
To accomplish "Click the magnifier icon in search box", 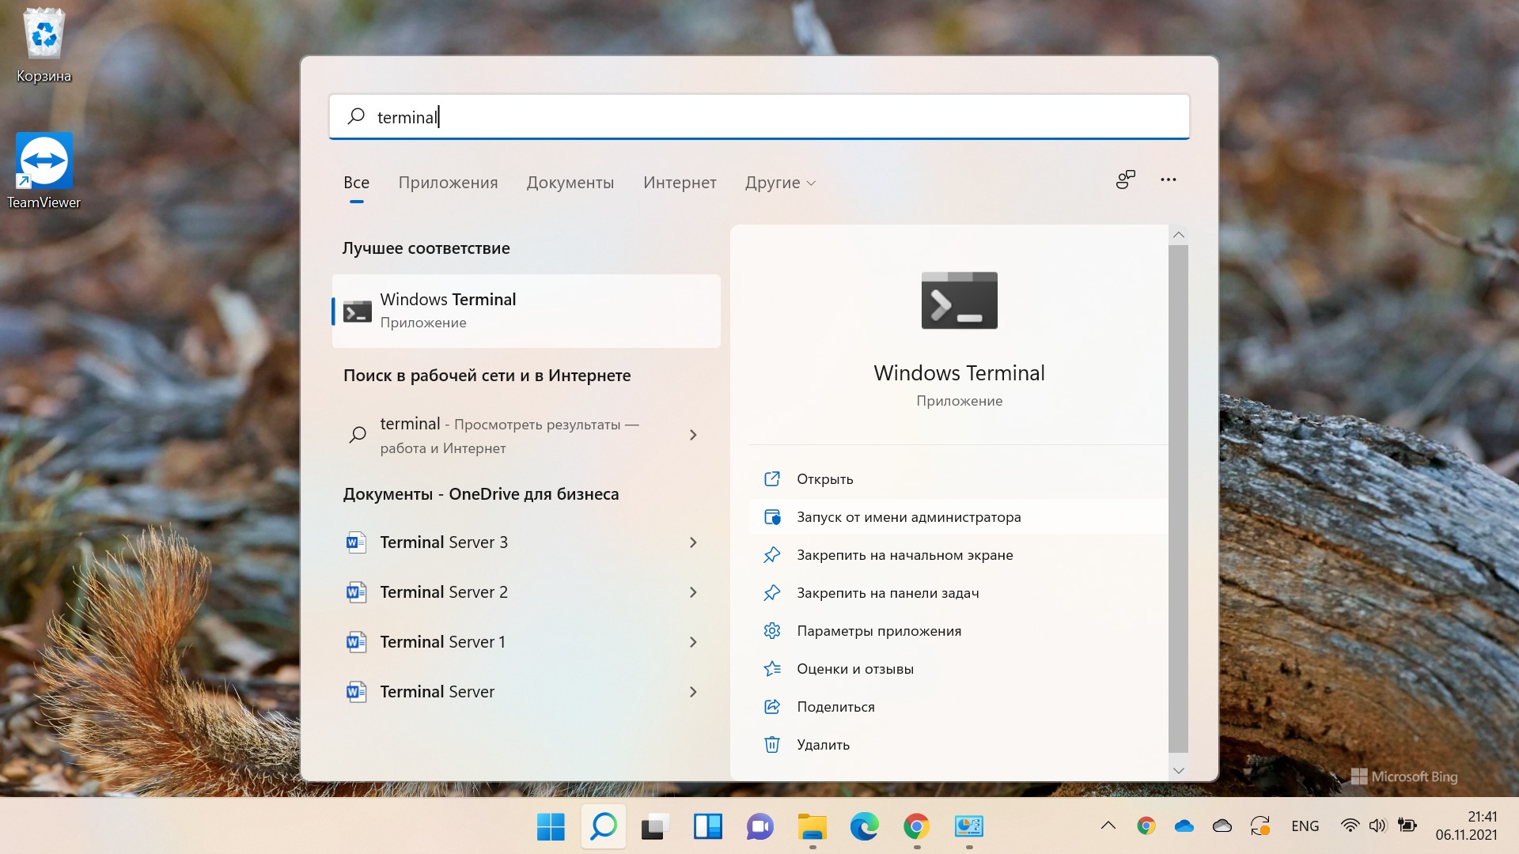I will pyautogui.click(x=356, y=116).
